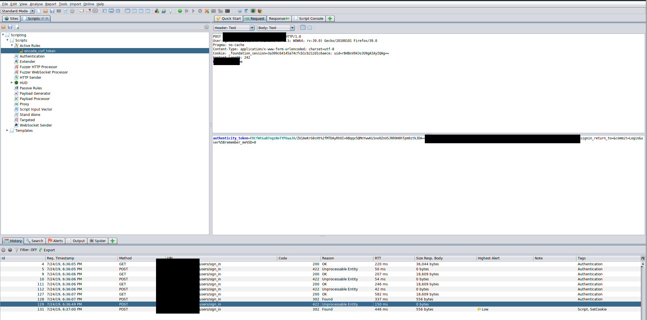Open the Standard Mode dropdown

[x=18, y=11]
